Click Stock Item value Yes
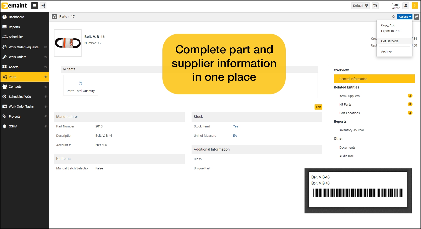 (235, 126)
